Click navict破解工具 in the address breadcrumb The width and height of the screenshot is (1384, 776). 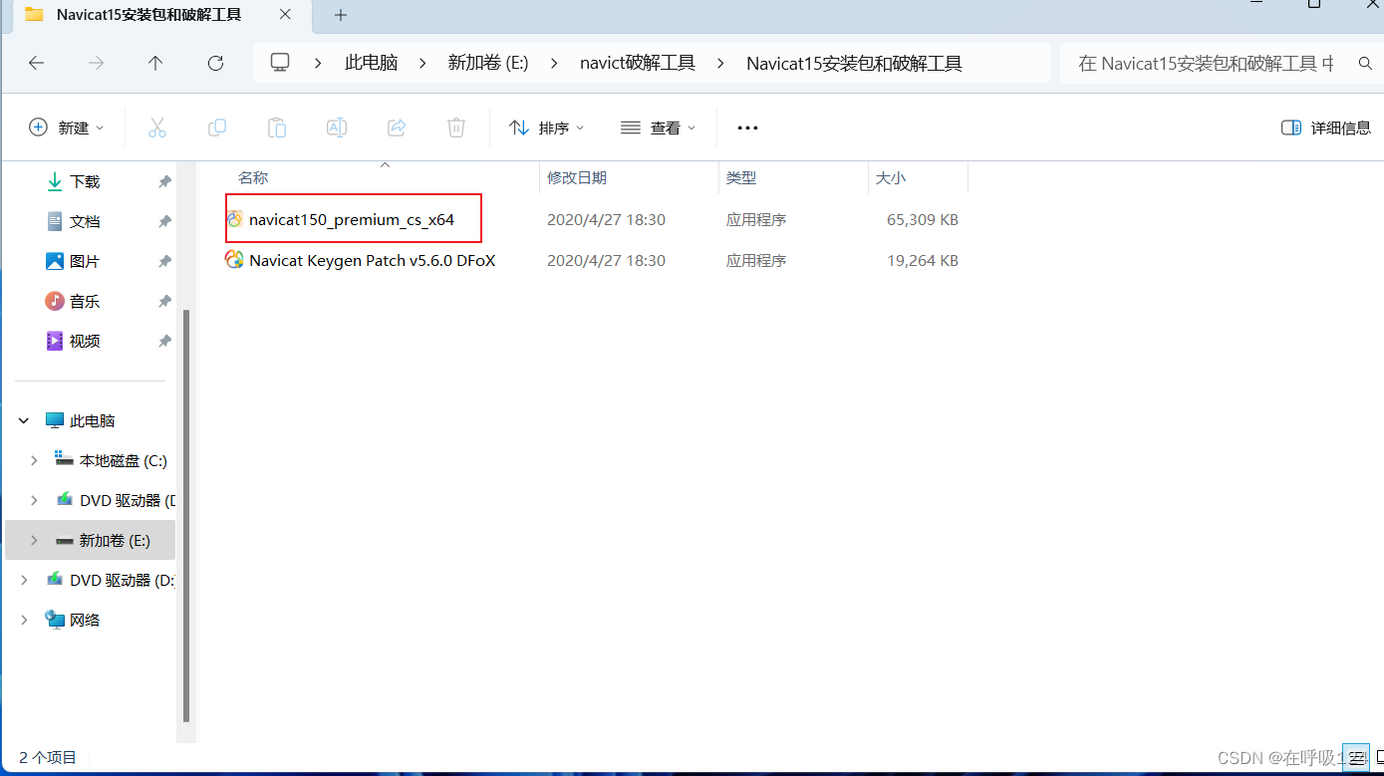click(x=638, y=63)
